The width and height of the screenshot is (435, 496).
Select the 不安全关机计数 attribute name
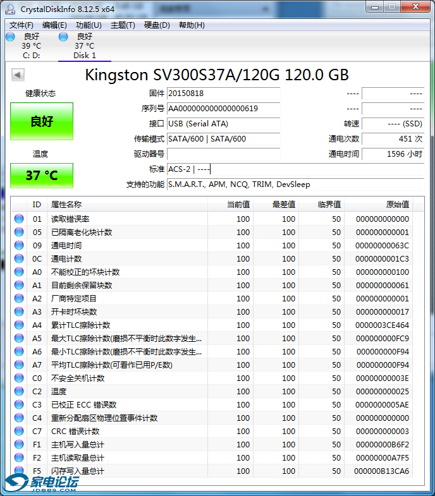(x=78, y=378)
